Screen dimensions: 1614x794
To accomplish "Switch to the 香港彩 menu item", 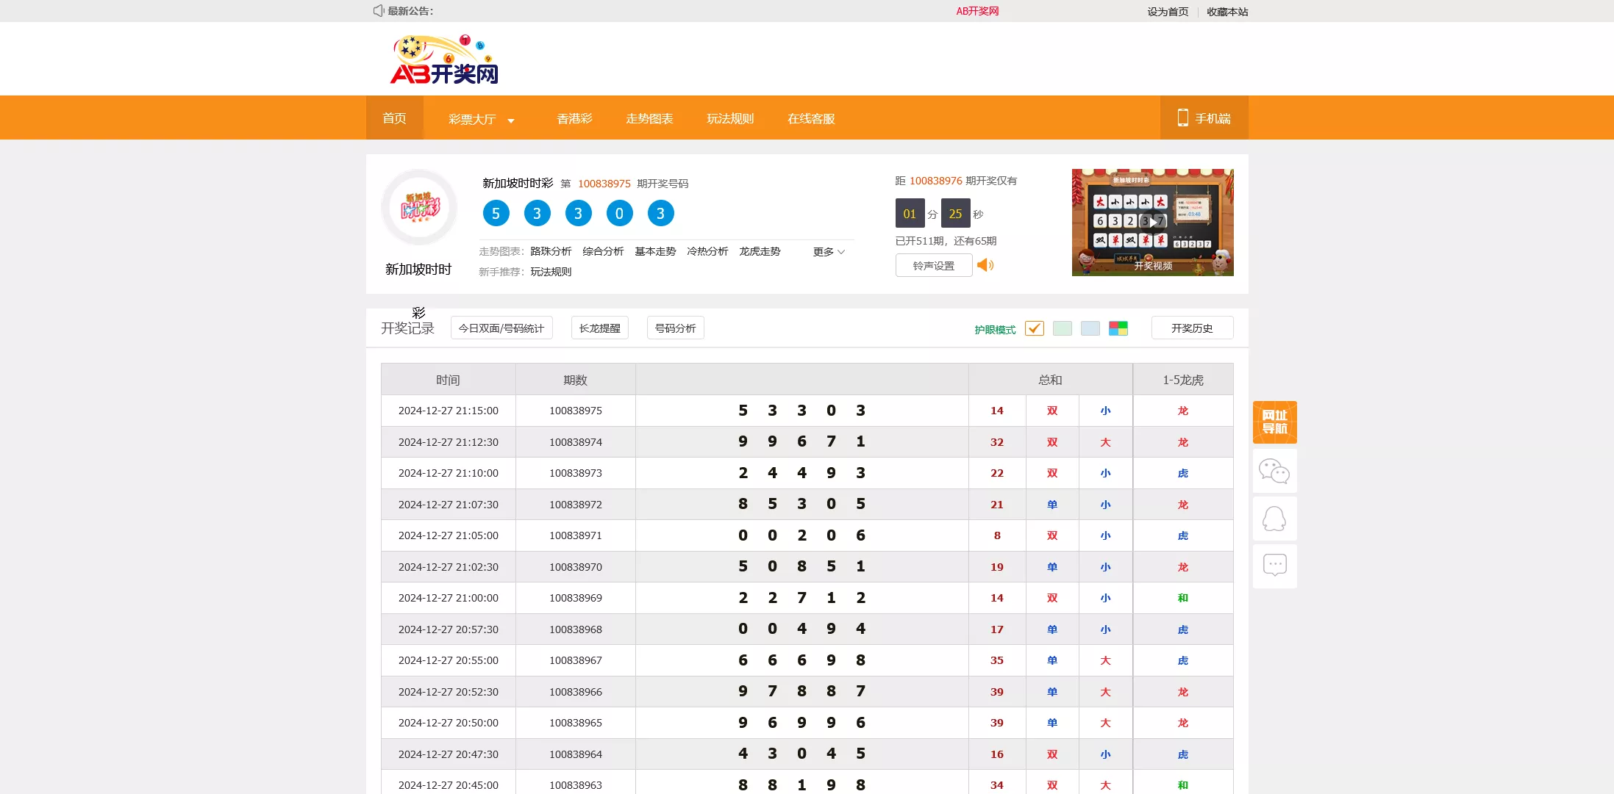I will coord(574,118).
